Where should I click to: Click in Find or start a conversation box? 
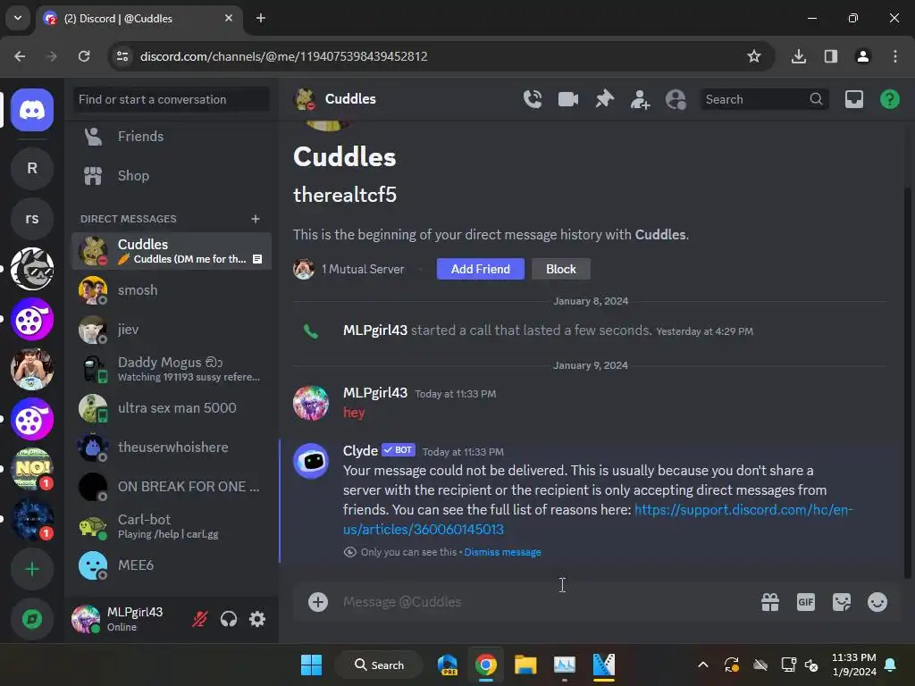pyautogui.click(x=171, y=99)
